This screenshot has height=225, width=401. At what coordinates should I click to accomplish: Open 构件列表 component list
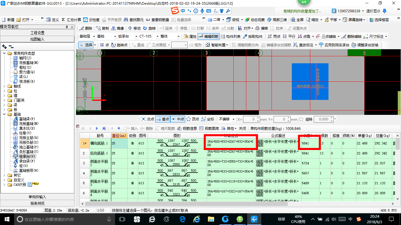[231, 37]
